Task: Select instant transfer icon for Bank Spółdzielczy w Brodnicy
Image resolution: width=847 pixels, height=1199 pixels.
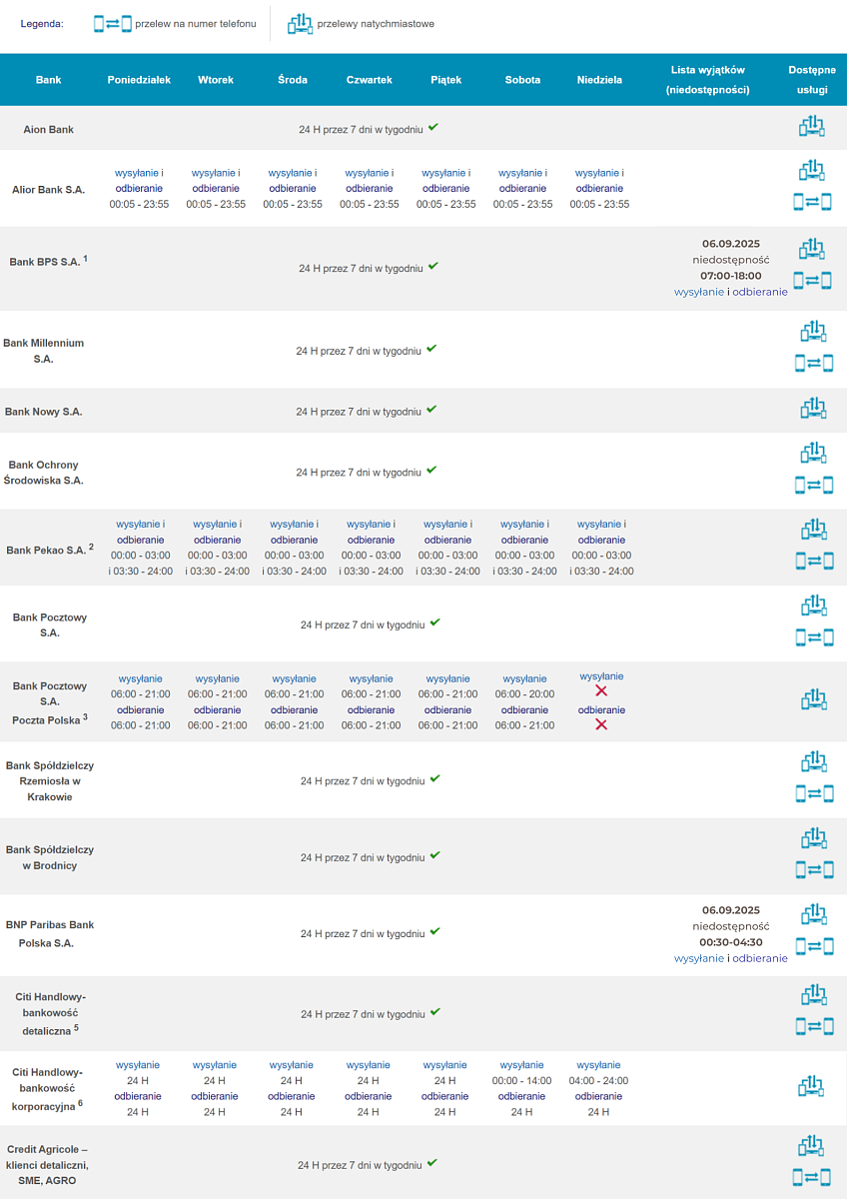Action: pos(813,839)
